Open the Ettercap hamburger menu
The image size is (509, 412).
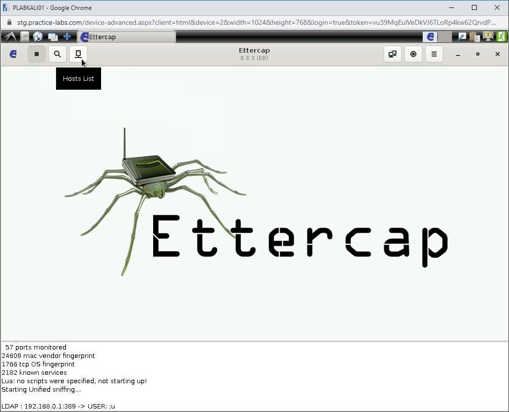click(434, 54)
